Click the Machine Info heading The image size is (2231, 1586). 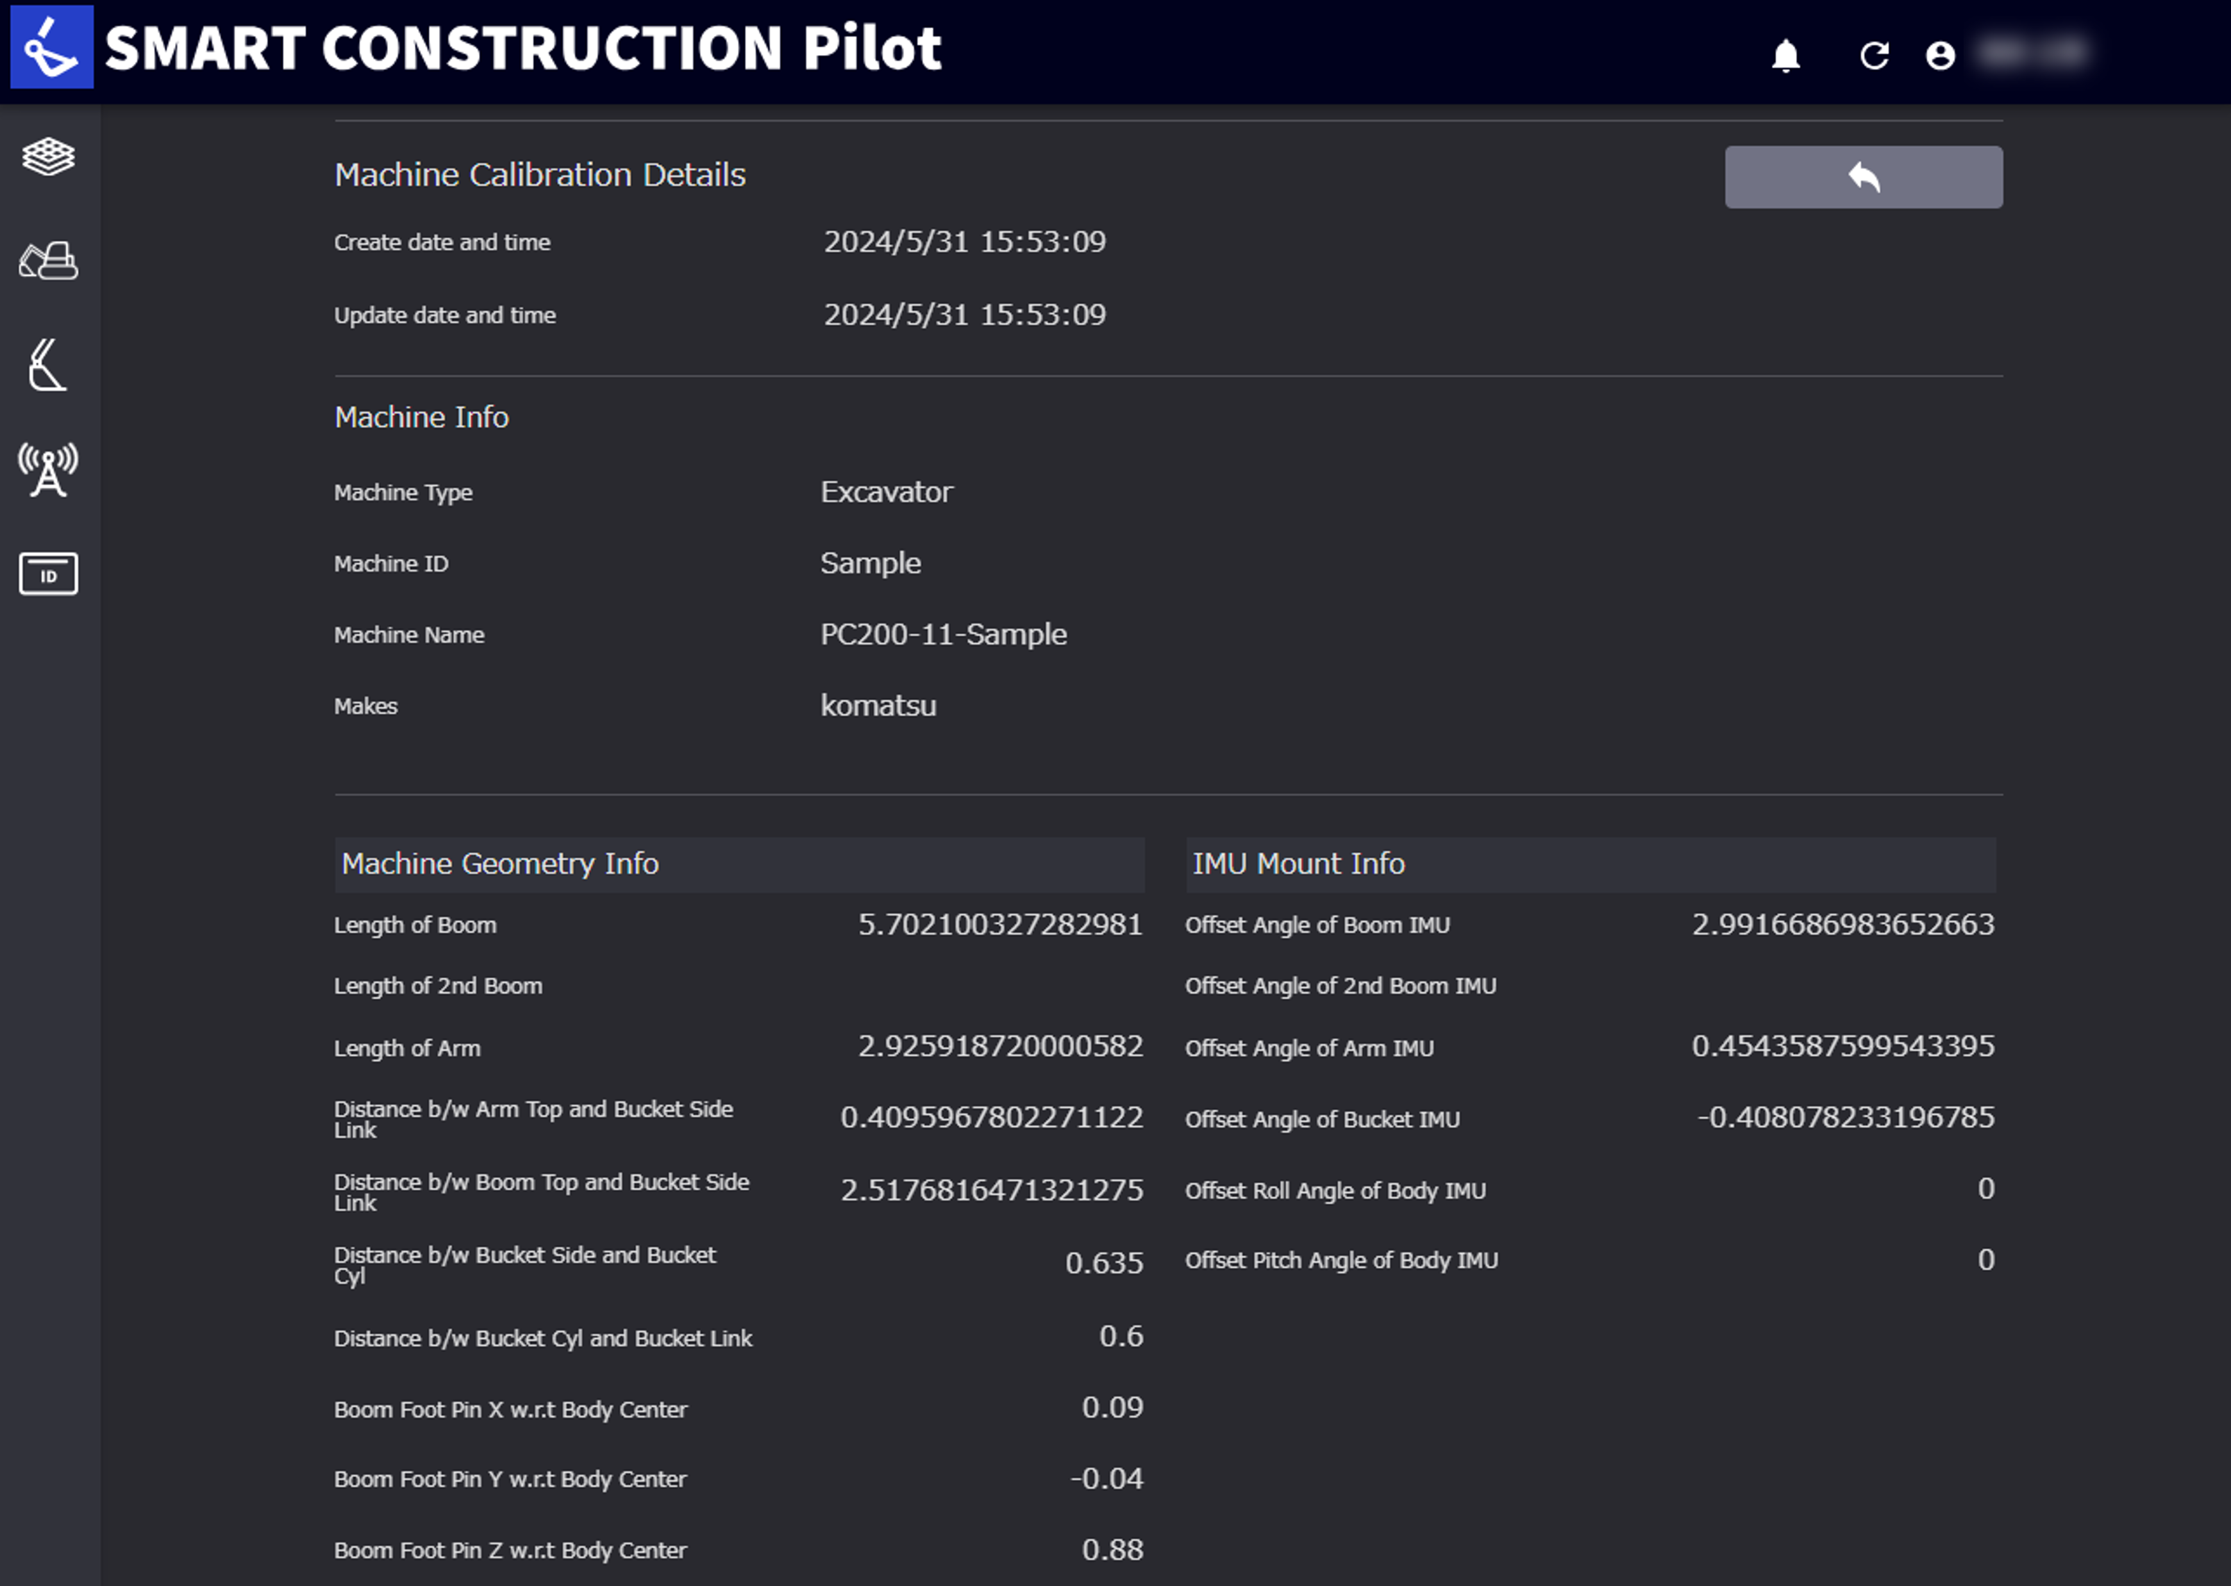pyautogui.click(x=421, y=417)
